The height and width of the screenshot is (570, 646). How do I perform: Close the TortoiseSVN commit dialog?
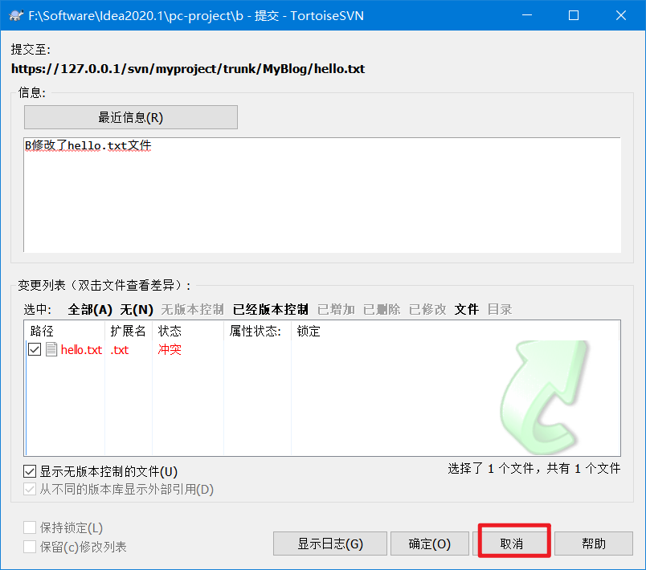tap(621, 15)
